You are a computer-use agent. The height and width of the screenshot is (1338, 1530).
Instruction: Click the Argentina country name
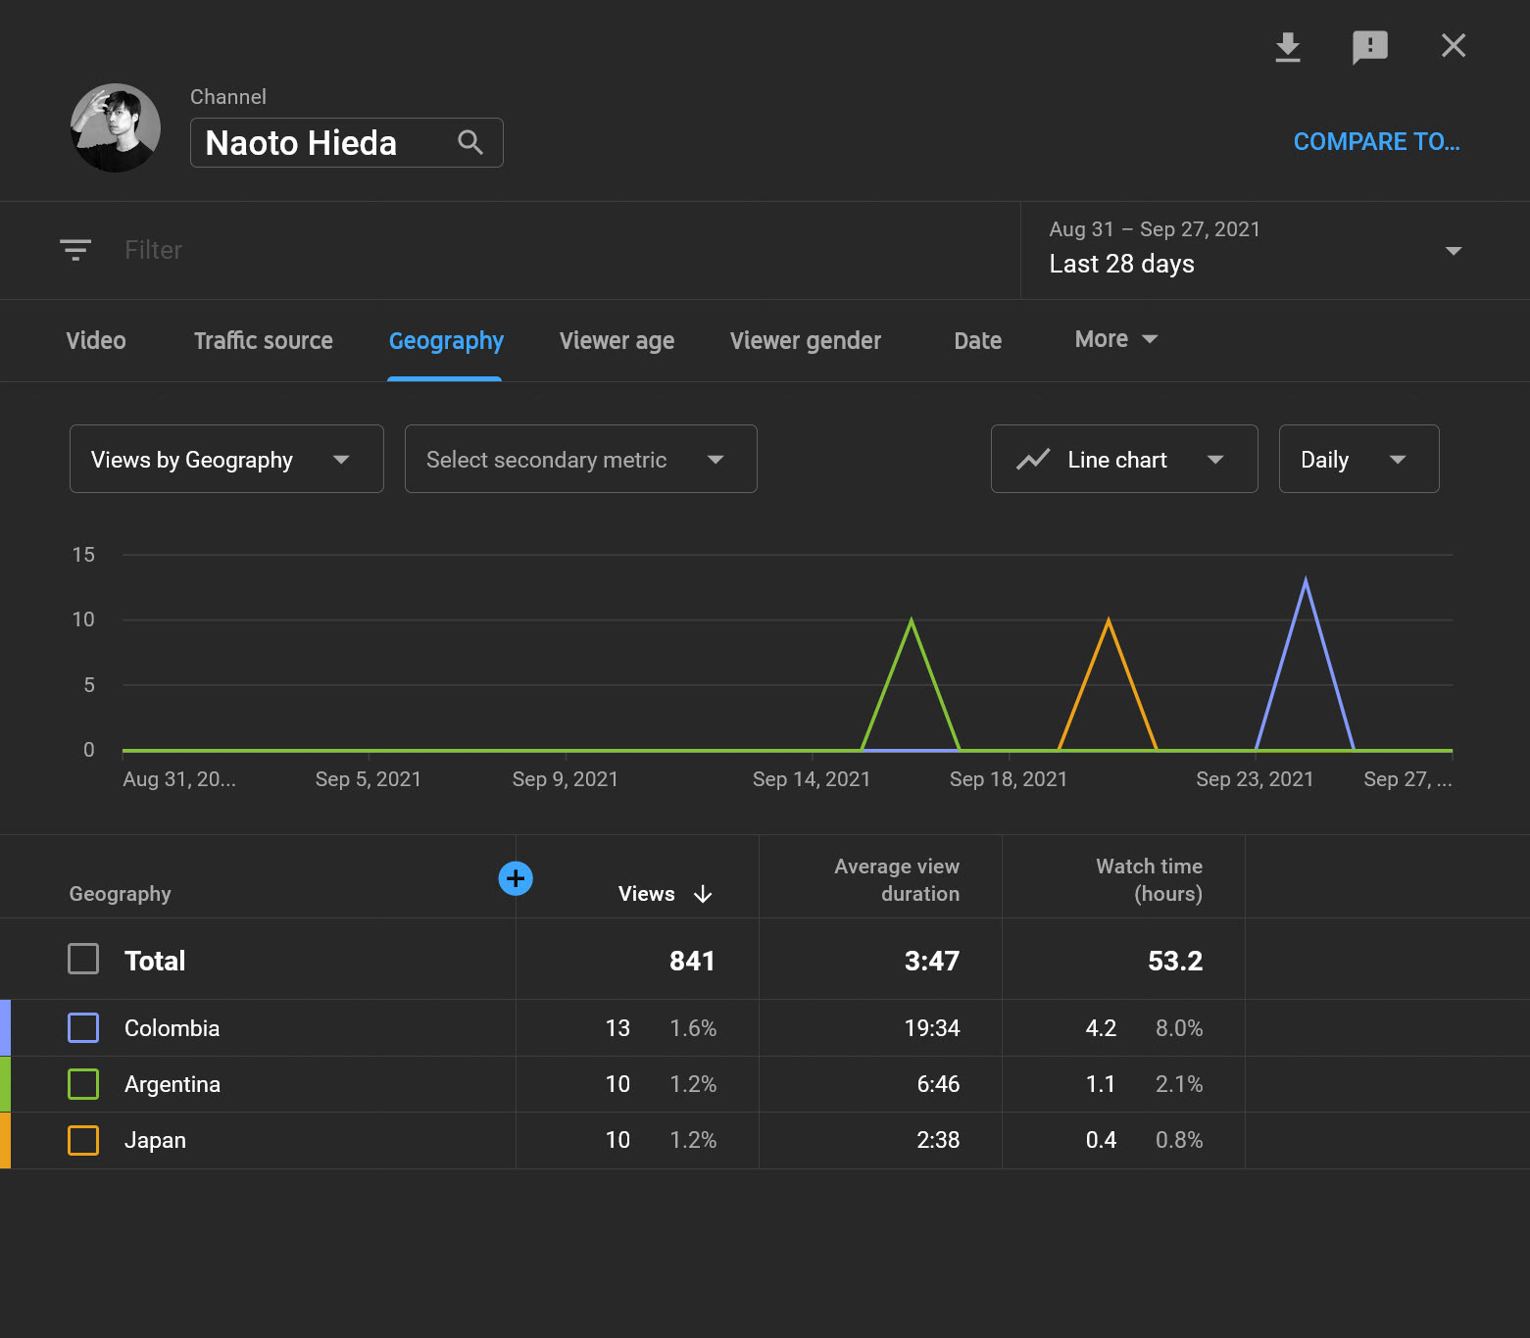[x=173, y=1084]
